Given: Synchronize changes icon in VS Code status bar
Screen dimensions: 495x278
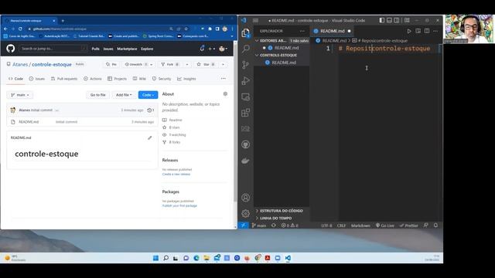Looking at the screenshot, I should 273,225.
